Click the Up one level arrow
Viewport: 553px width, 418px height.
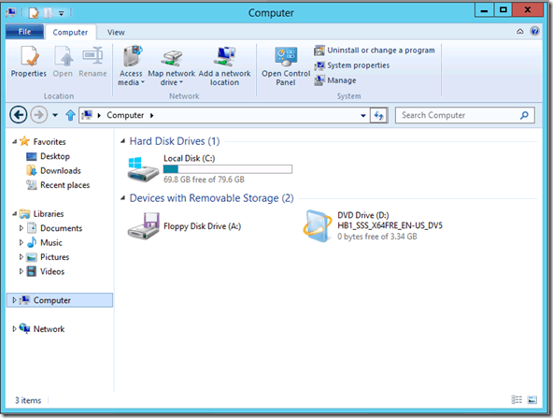coord(70,115)
